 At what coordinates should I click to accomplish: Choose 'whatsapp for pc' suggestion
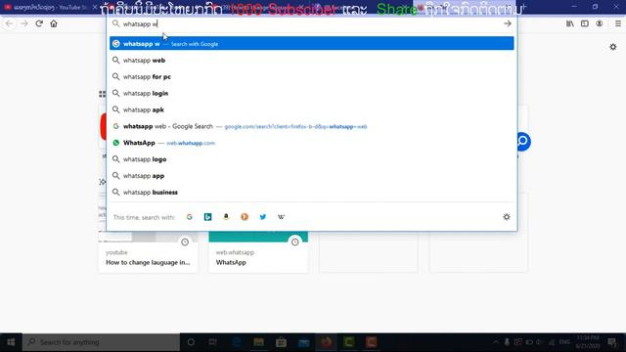pyautogui.click(x=312, y=76)
